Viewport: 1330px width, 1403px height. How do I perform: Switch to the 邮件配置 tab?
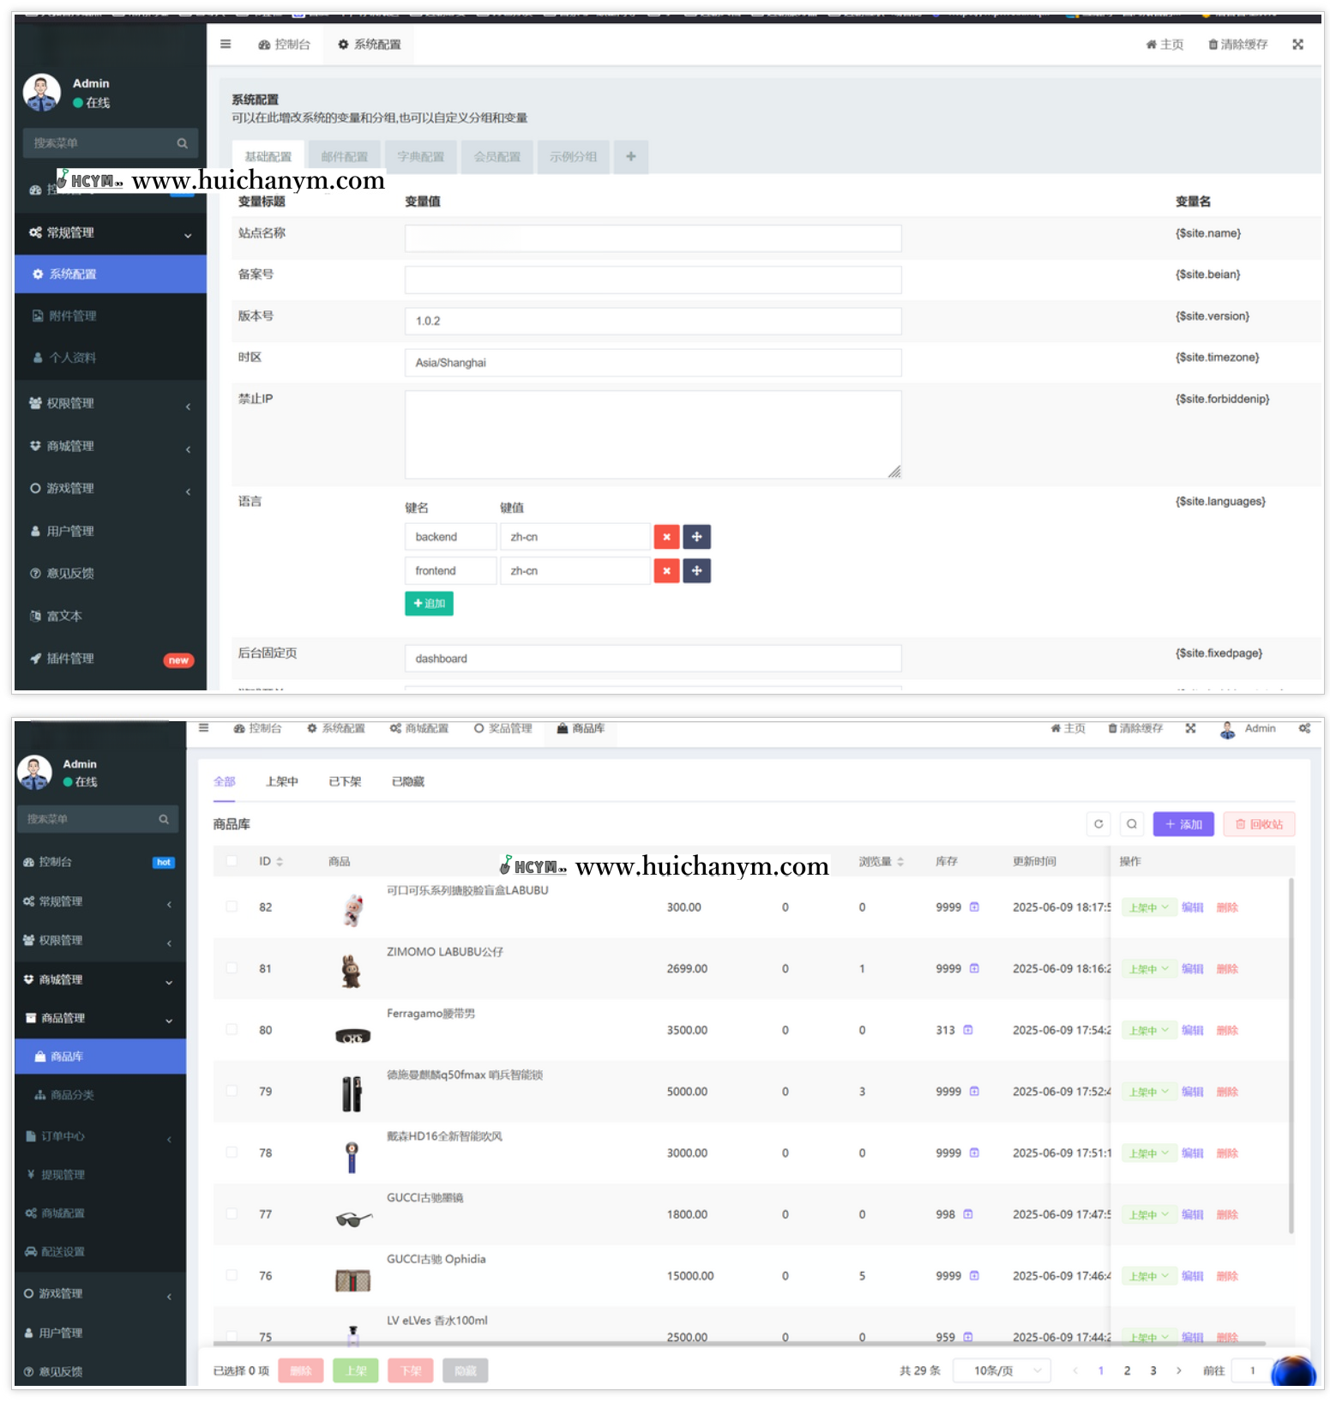tap(345, 157)
